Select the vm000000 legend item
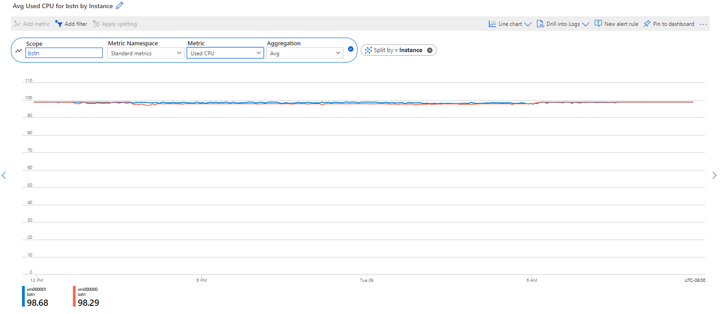 click(x=86, y=296)
